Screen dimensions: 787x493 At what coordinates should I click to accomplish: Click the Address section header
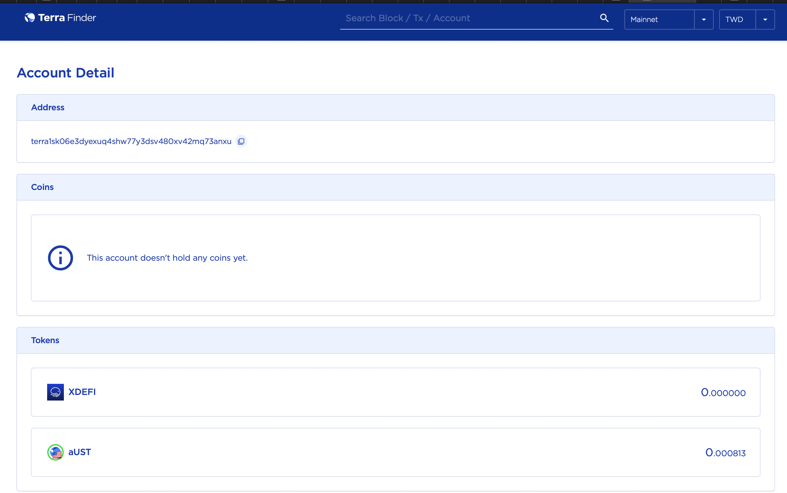(x=396, y=108)
